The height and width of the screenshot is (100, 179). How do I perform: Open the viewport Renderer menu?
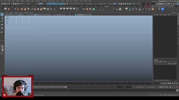tap(26, 13)
